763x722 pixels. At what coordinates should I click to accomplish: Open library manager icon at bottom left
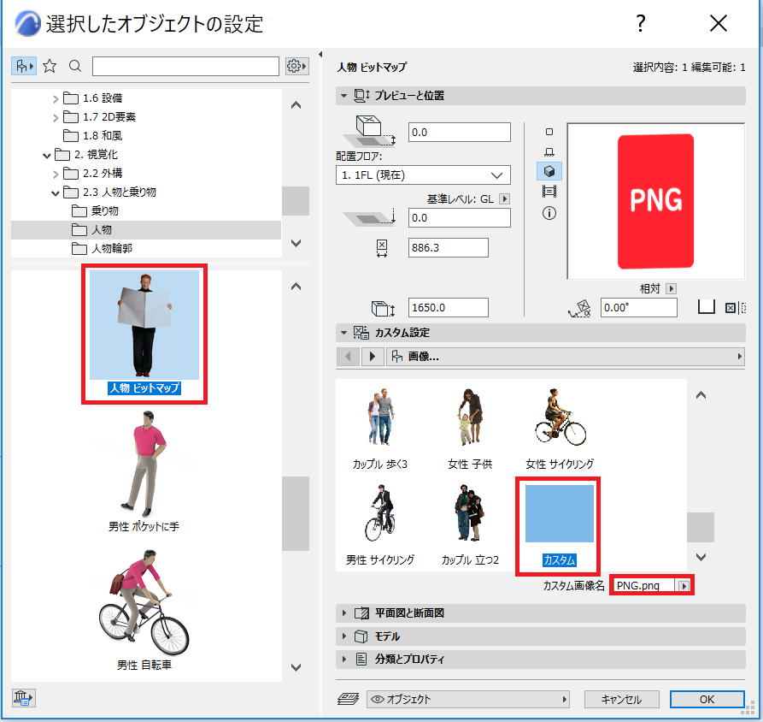(23, 698)
